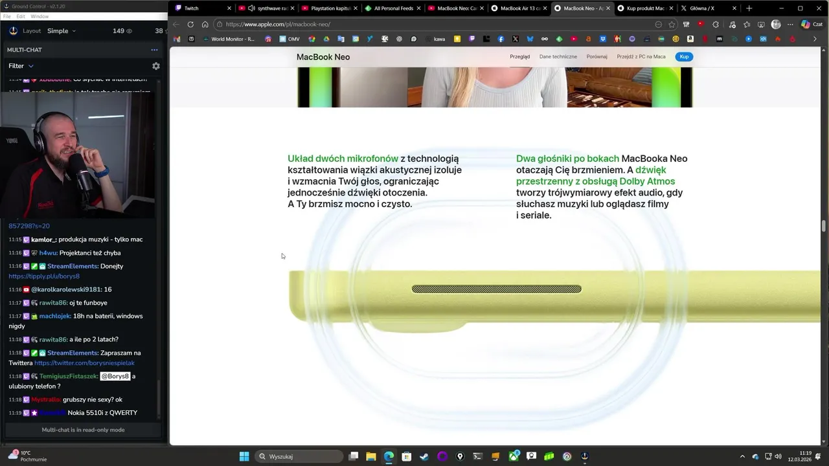The height and width of the screenshot is (466, 829).
Task: Bookmark this page with the star icon
Action: coord(672,25)
